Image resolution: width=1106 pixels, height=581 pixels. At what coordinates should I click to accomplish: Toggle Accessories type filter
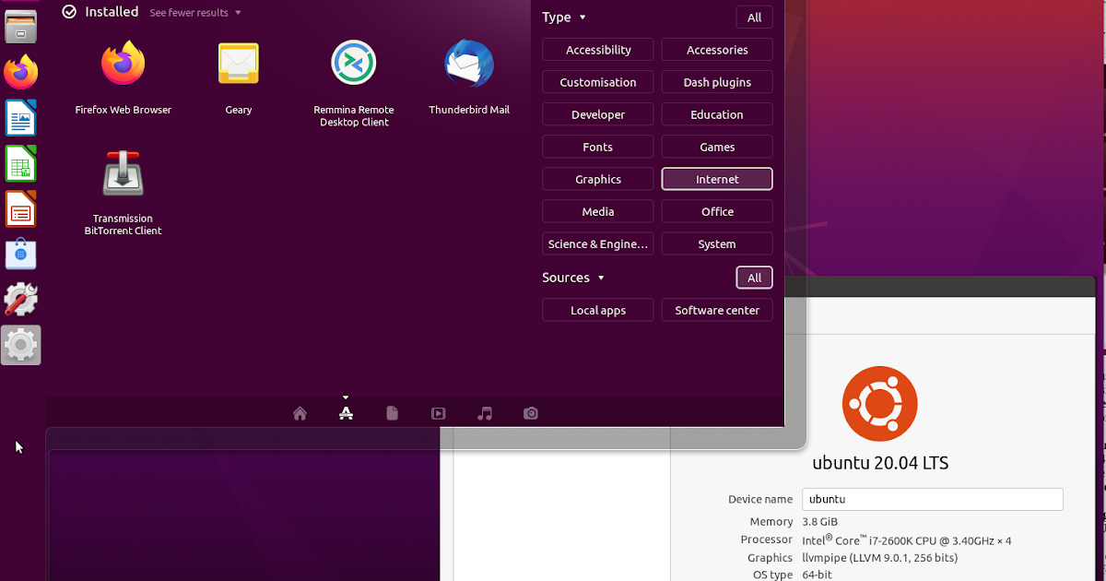pyautogui.click(x=717, y=50)
